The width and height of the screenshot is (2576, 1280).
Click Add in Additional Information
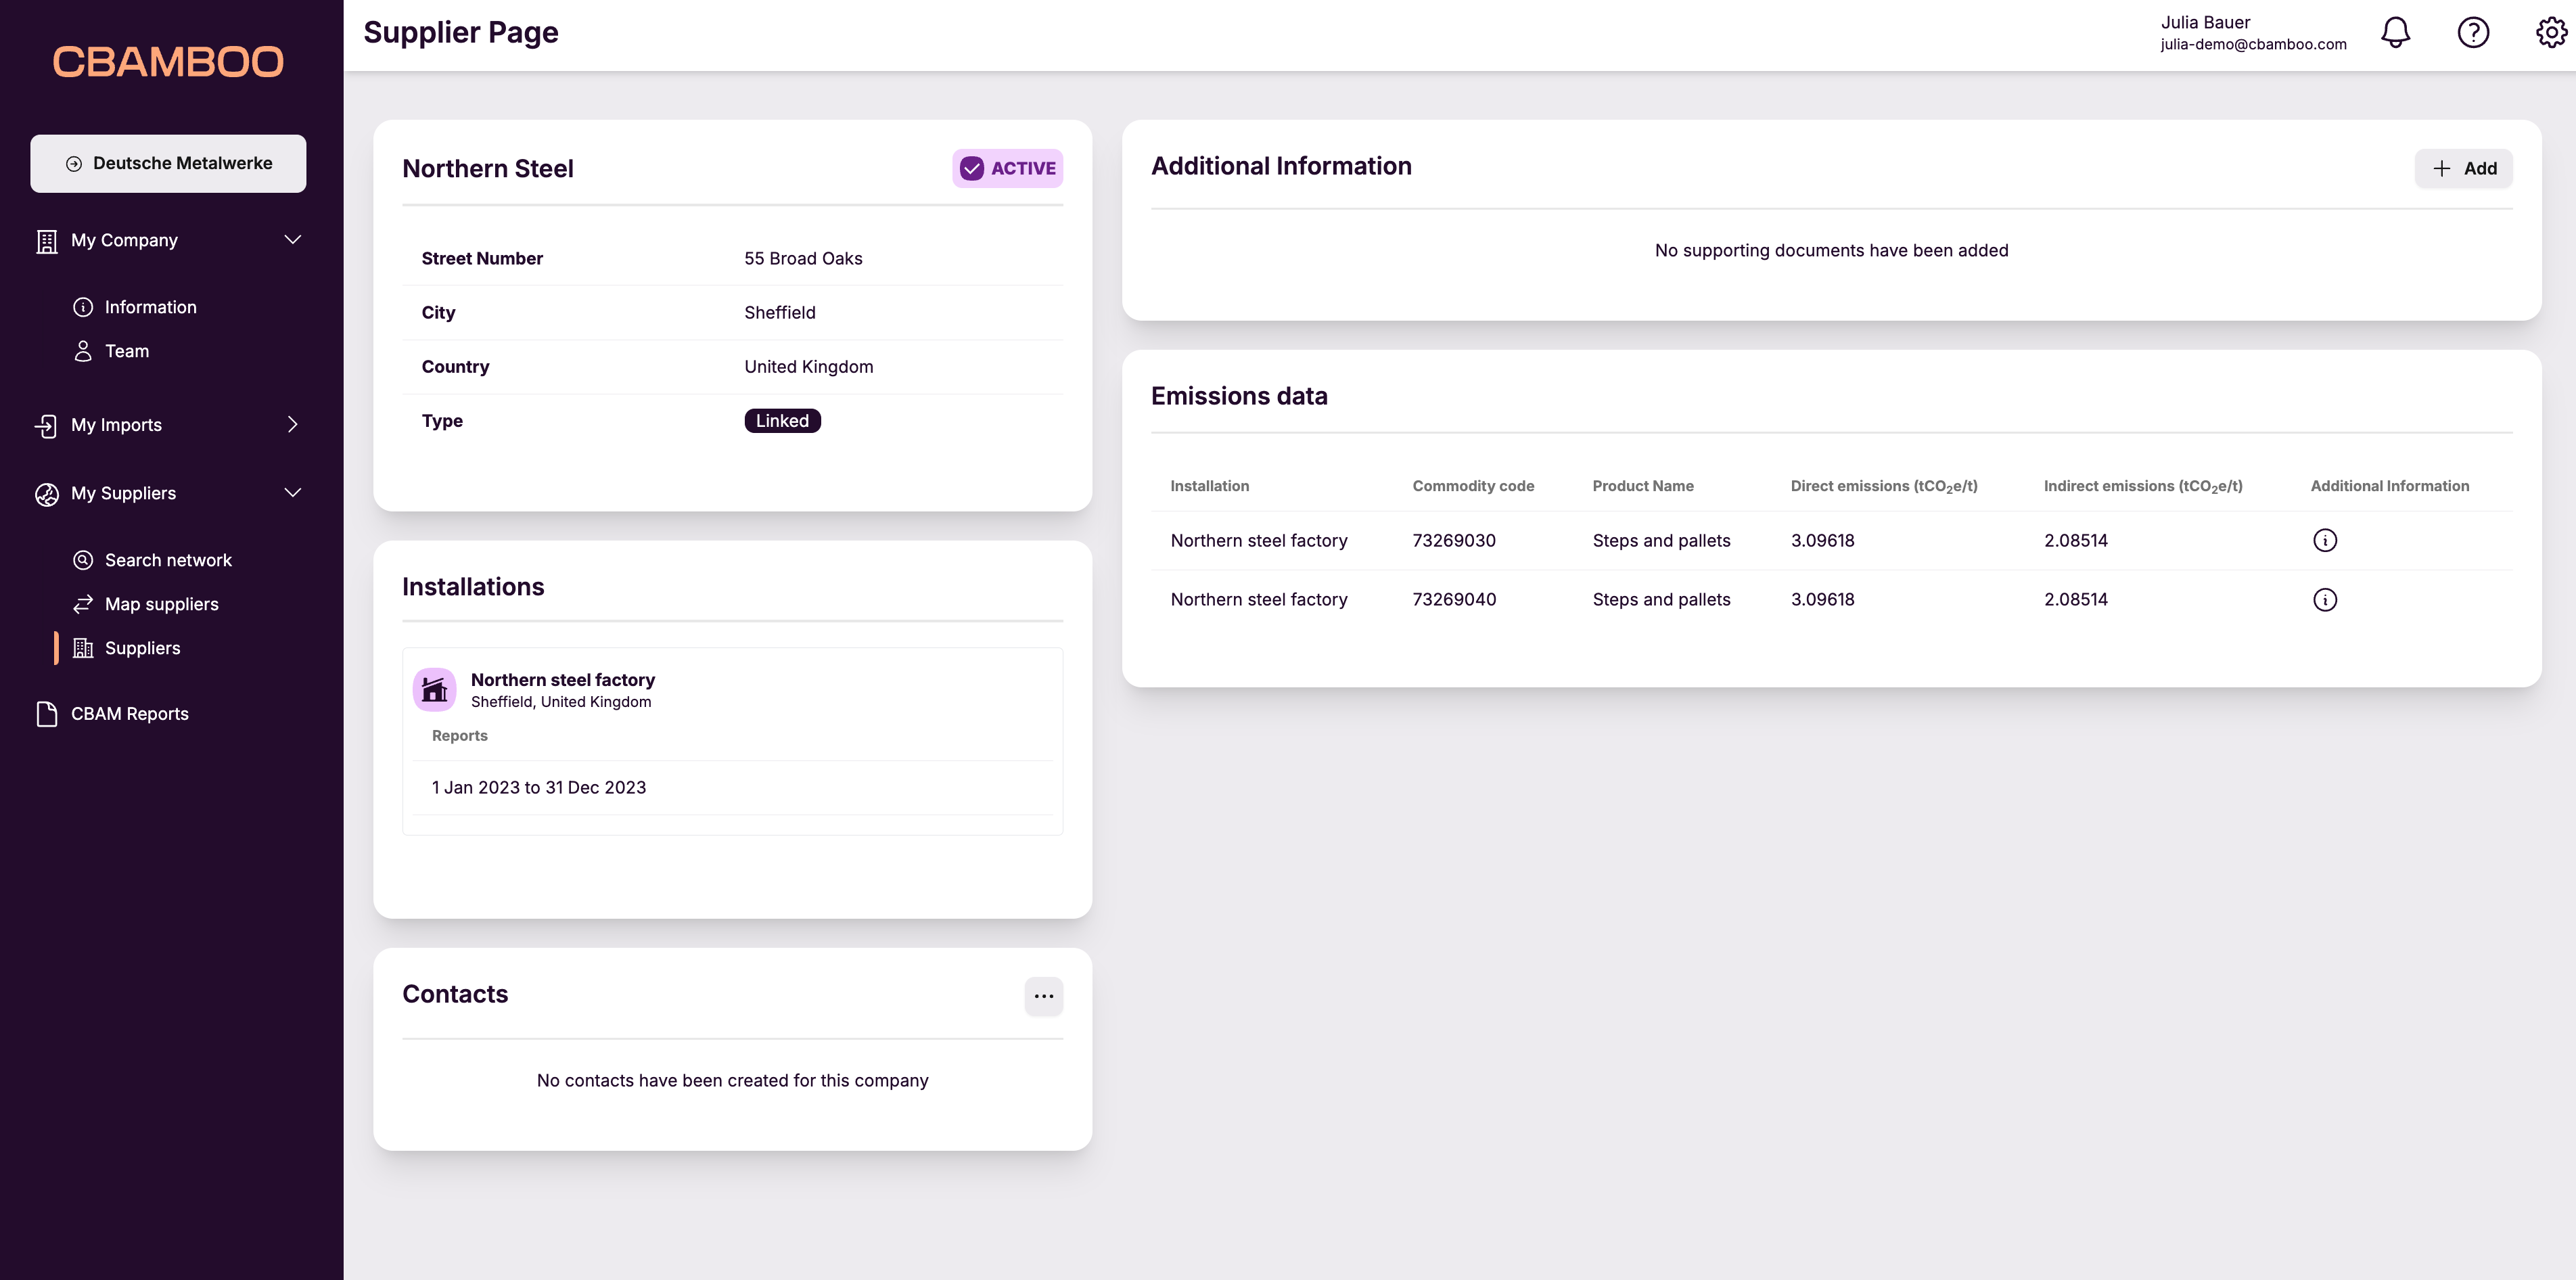coord(2463,168)
